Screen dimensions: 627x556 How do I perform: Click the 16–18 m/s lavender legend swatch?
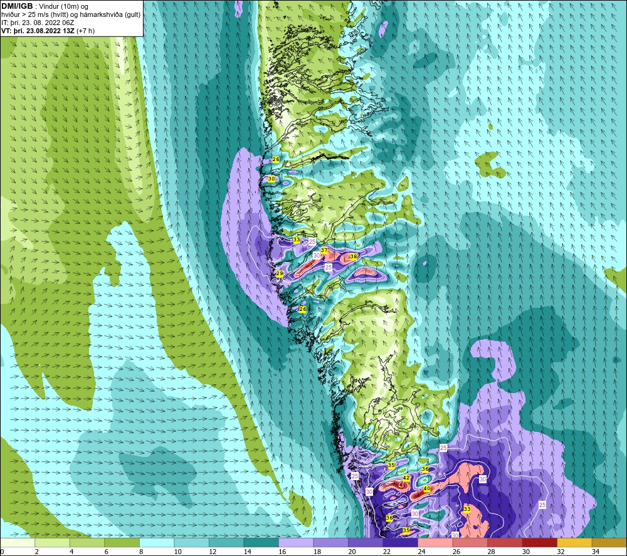tap(296, 542)
